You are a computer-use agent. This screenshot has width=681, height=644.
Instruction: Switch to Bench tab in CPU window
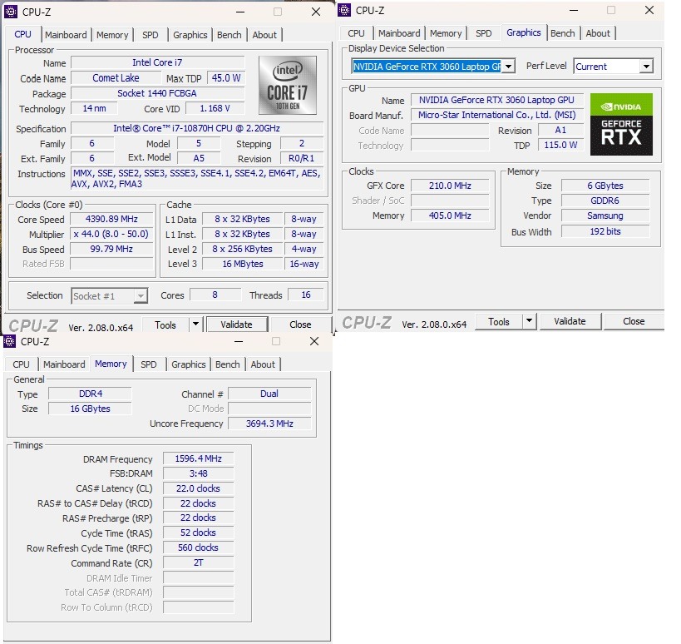point(229,35)
